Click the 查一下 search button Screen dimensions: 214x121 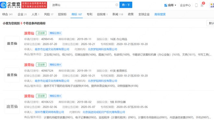pyautogui.click(x=126, y=5)
